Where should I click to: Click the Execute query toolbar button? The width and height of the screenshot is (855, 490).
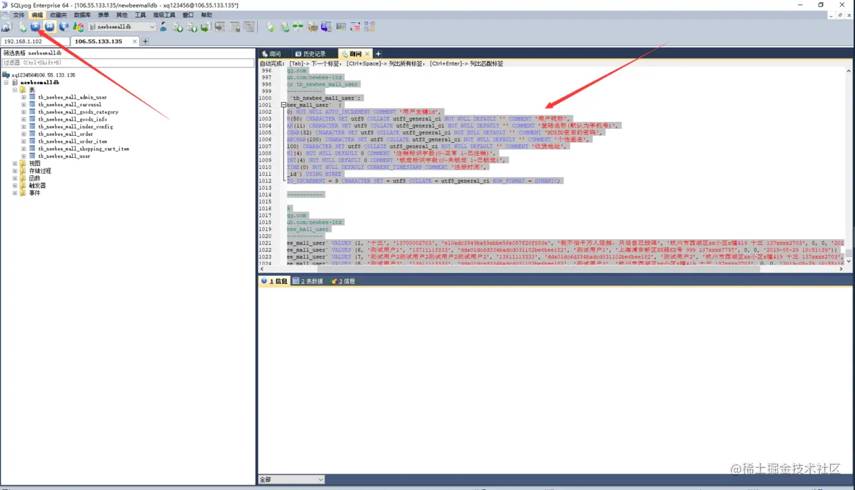pyautogui.click(x=35, y=27)
